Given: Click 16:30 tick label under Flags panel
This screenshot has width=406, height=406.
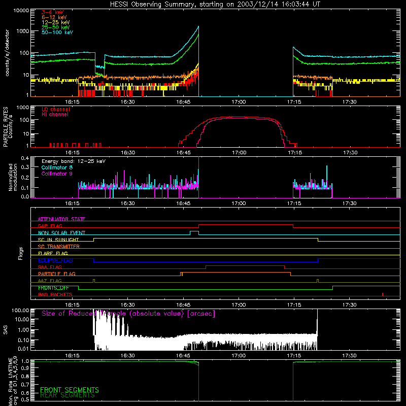Looking at the screenshot, I should pos(128,305).
